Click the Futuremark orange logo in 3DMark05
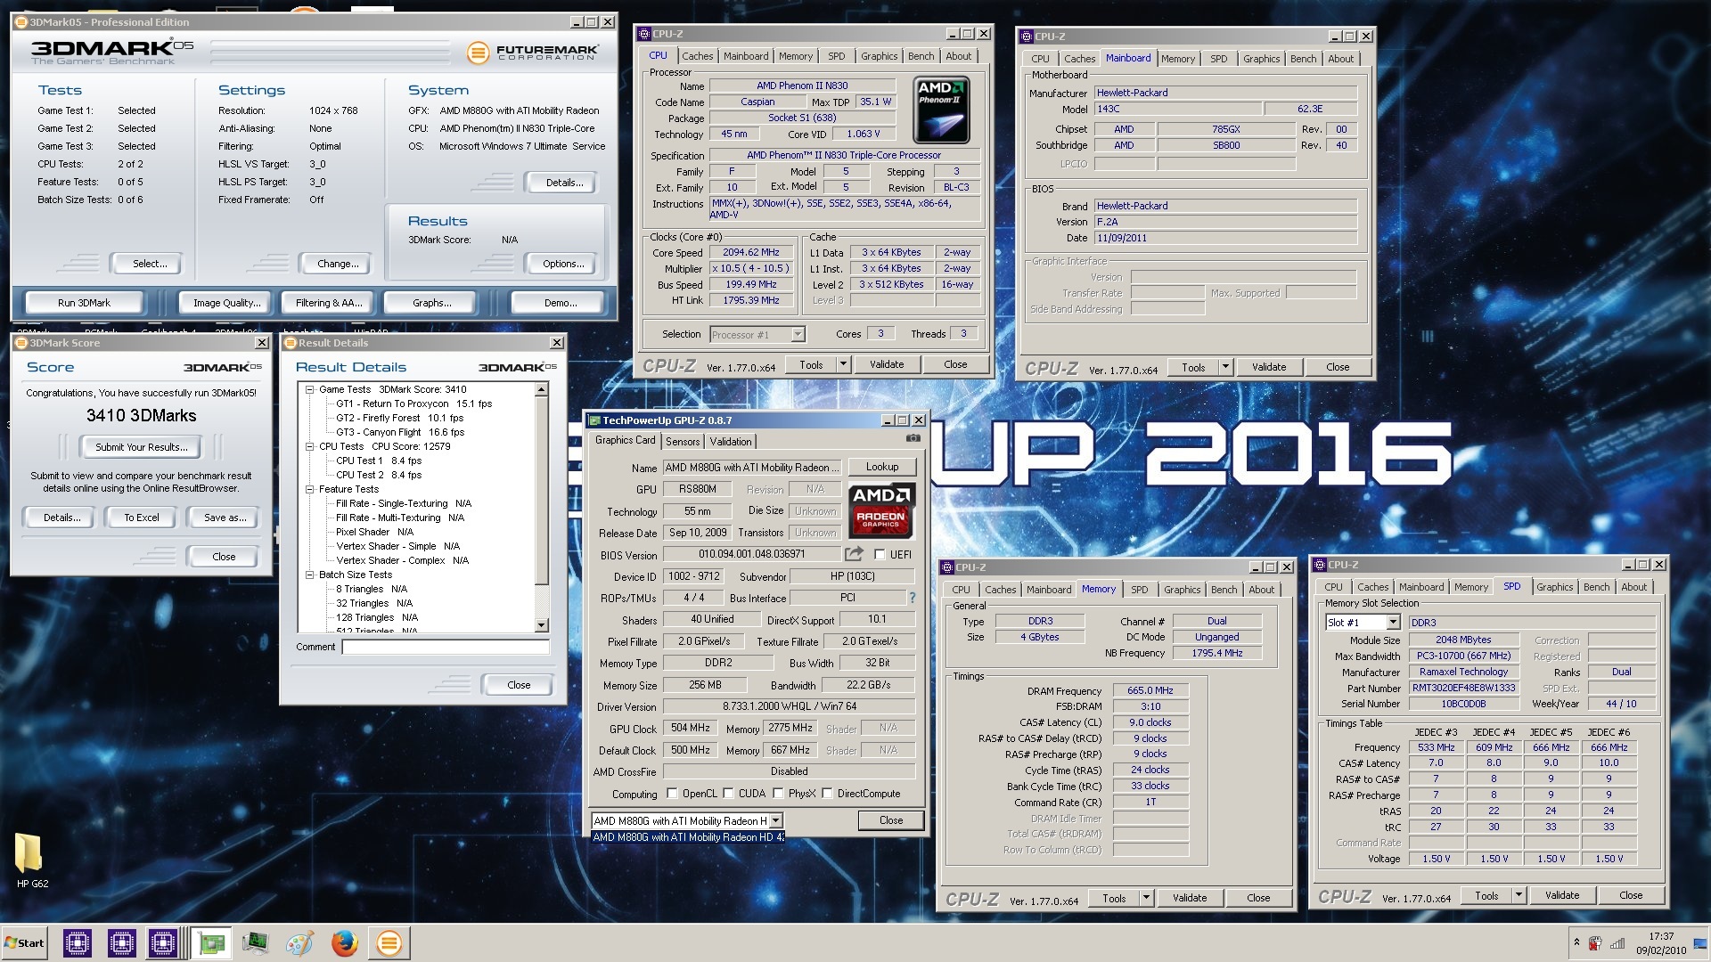 [479, 53]
